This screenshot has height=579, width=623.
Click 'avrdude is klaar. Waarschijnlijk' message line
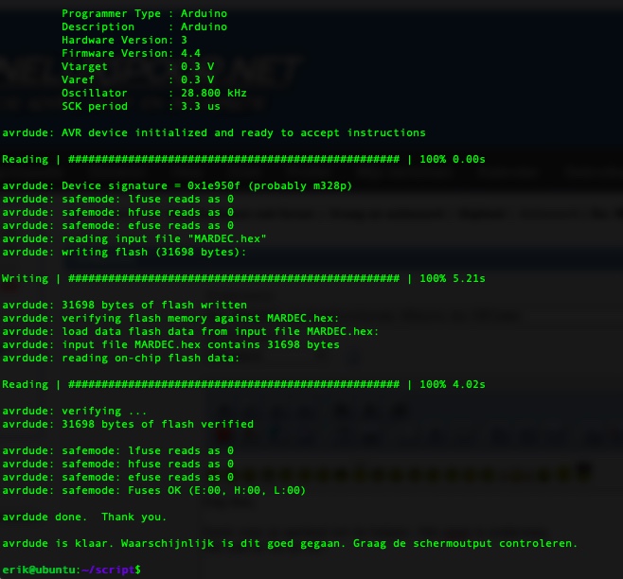coord(290,543)
